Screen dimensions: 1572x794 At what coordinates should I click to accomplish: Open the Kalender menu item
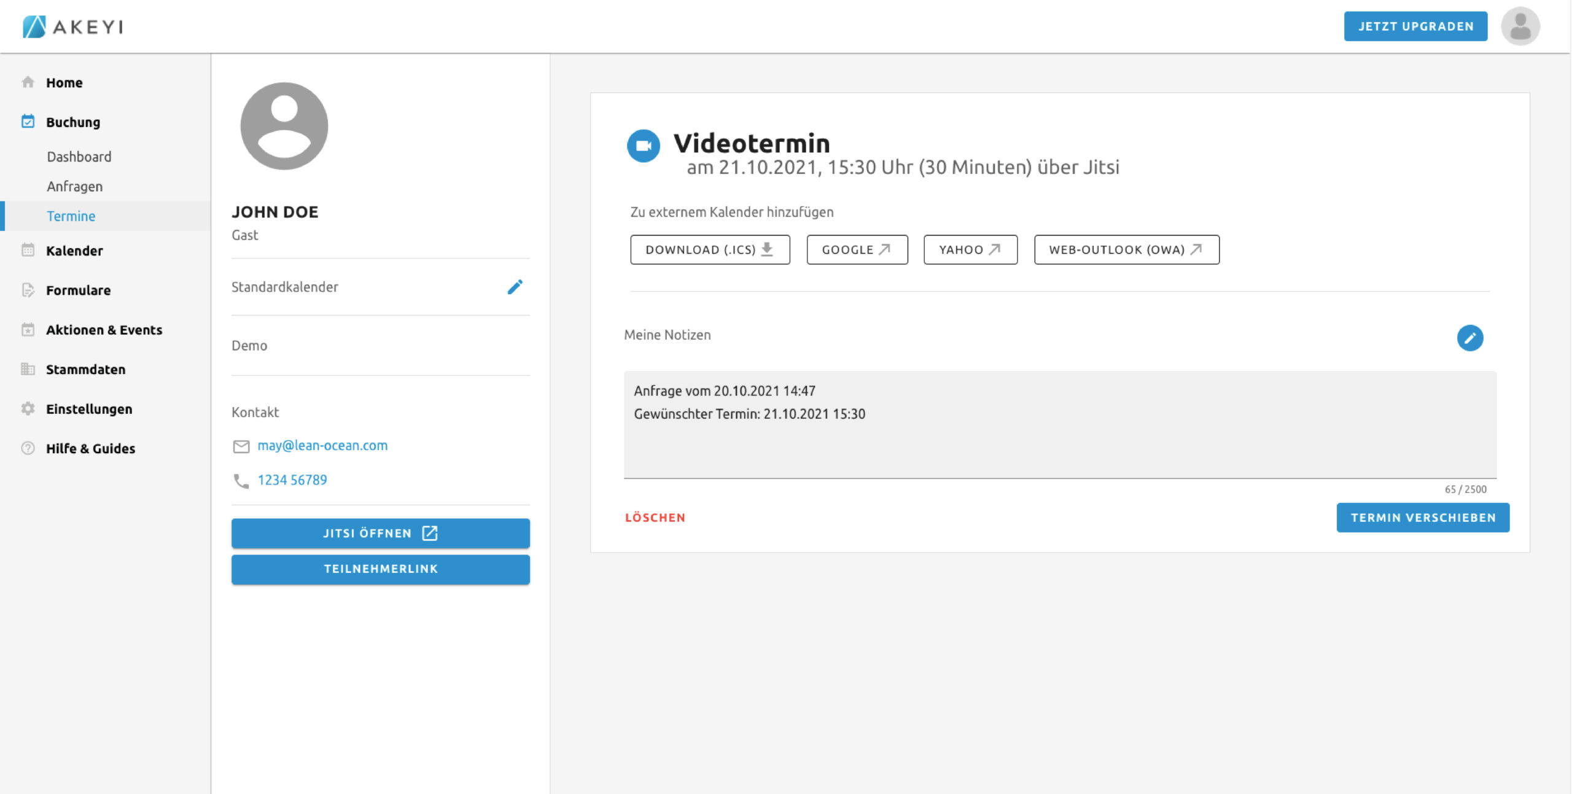point(74,251)
